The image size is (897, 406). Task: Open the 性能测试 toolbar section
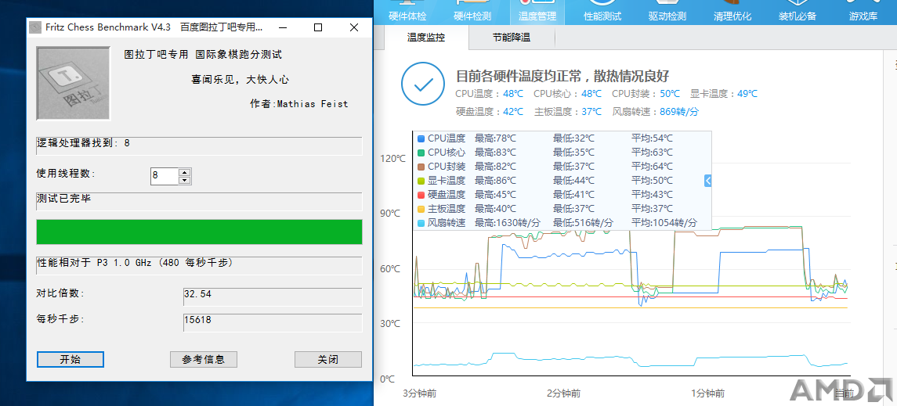pos(602,12)
